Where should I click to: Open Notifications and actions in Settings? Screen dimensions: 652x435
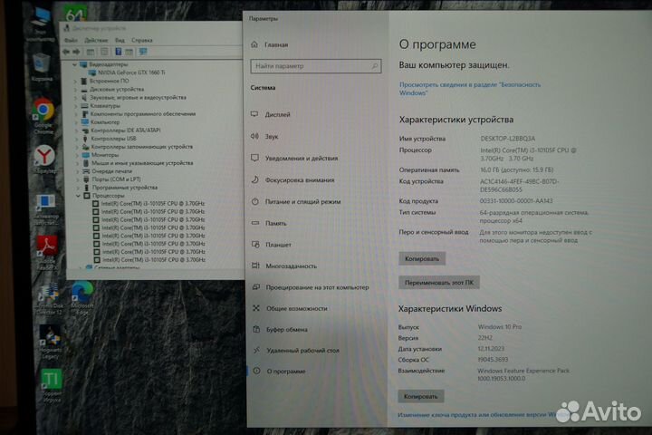pyautogui.click(x=302, y=159)
